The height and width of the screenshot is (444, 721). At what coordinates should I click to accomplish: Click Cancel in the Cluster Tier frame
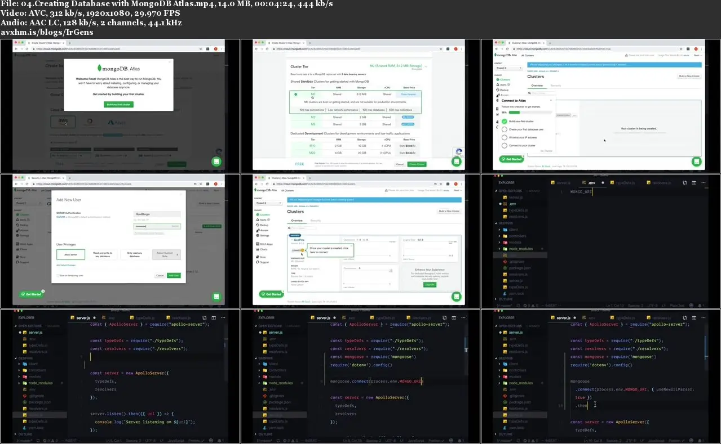tap(399, 164)
